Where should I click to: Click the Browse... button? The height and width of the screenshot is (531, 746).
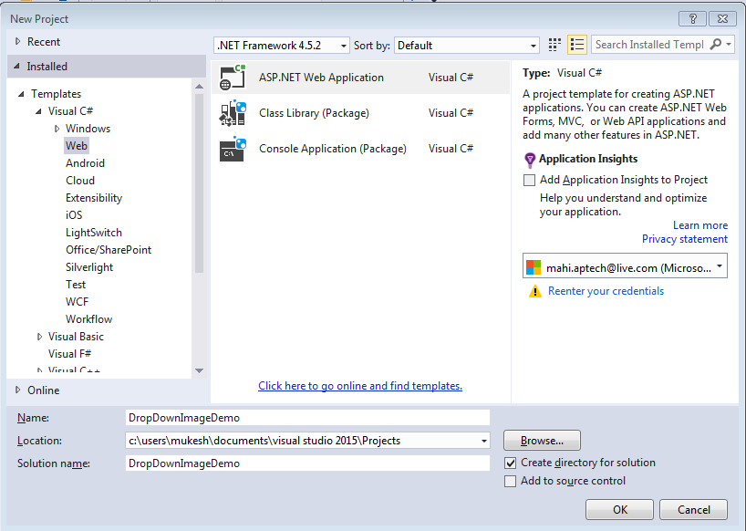(542, 441)
